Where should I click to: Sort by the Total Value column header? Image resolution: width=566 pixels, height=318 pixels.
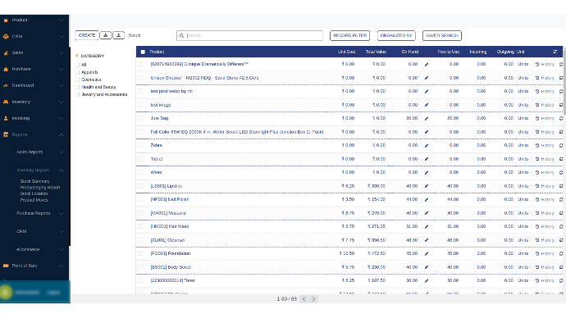pyautogui.click(x=376, y=52)
